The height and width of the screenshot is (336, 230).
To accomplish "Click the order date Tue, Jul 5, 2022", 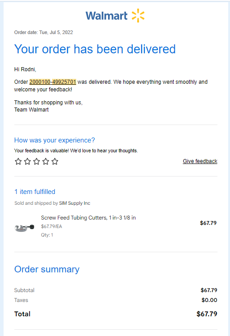I will point(56,32).
